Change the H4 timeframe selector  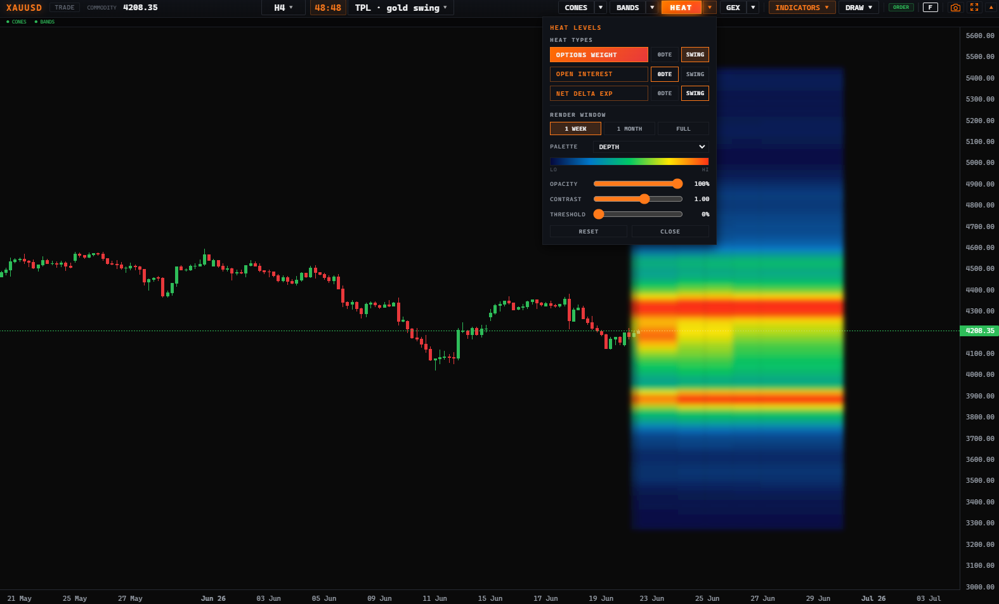[283, 8]
